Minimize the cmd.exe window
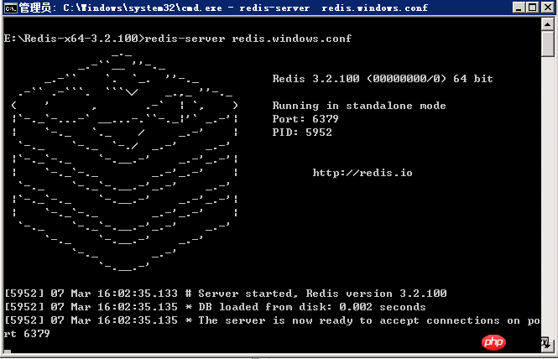This screenshot has width=558, height=359. point(519,7)
